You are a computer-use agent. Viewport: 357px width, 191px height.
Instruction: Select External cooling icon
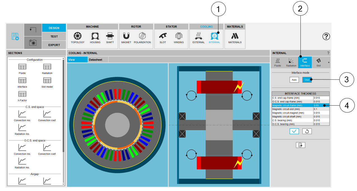coord(198,38)
